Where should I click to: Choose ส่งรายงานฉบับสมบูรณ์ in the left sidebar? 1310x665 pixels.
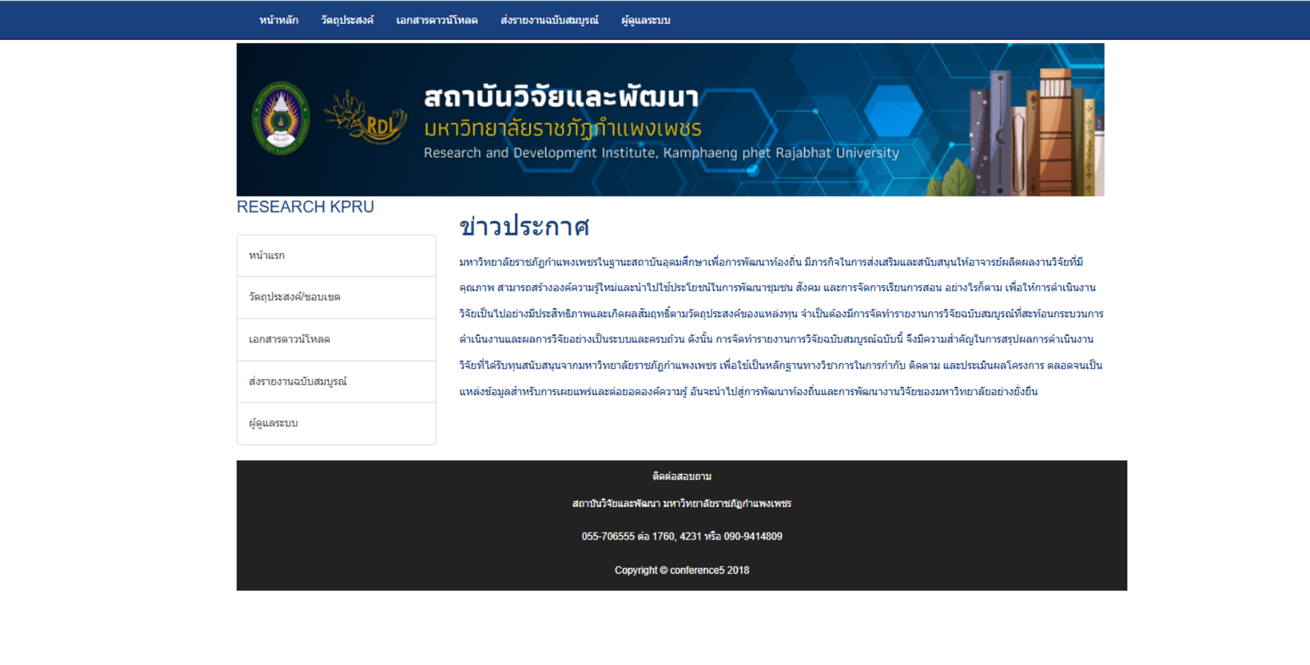click(298, 381)
